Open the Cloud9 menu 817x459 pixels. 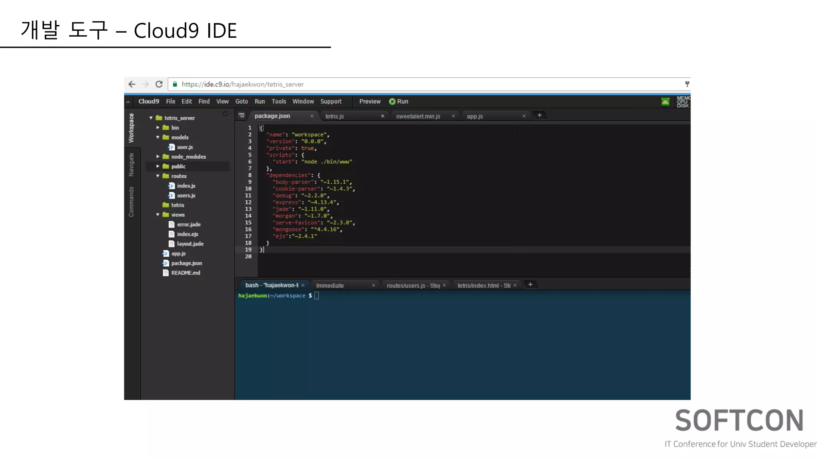coord(149,102)
